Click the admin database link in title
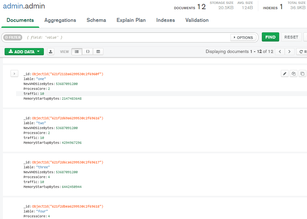The height and width of the screenshot is (219, 307). click(x=13, y=6)
